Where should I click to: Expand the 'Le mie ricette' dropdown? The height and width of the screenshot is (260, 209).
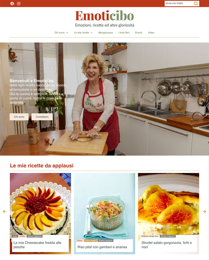coord(83,33)
